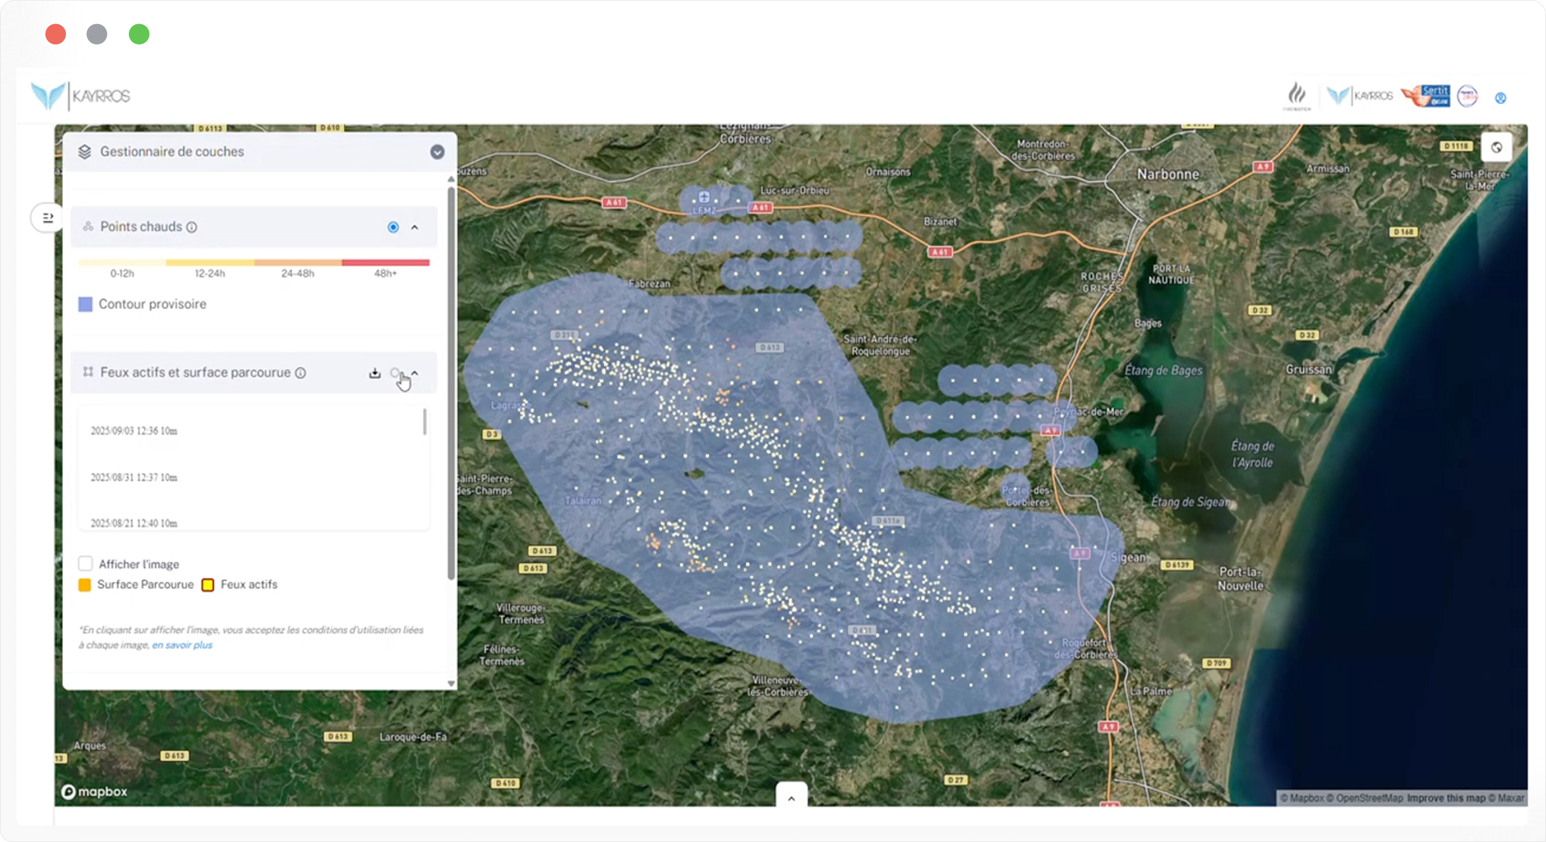This screenshot has height=842, width=1546.
Task: Open the en savoir plus link
Action: pos(182,645)
